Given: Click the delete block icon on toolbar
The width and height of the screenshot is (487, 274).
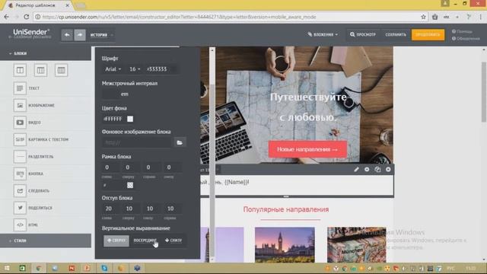Looking at the screenshot, I should click(x=388, y=170).
